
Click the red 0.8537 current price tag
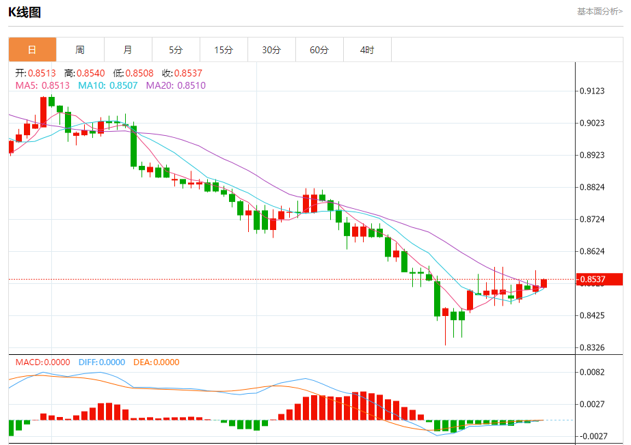(600, 279)
